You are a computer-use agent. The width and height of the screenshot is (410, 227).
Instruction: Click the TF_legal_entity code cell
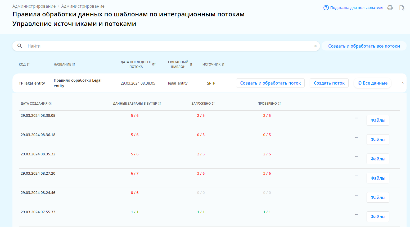[x=32, y=83]
